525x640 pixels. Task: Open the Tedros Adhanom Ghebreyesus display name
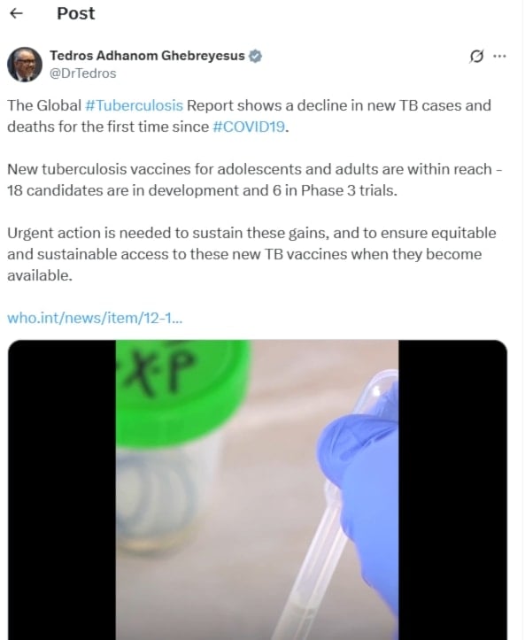pos(147,56)
